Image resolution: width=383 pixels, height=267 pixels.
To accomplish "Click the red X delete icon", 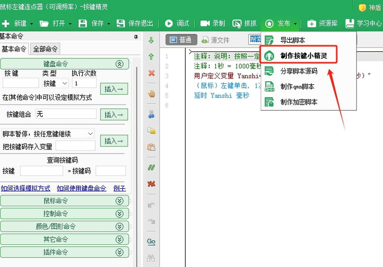I will [151, 73].
